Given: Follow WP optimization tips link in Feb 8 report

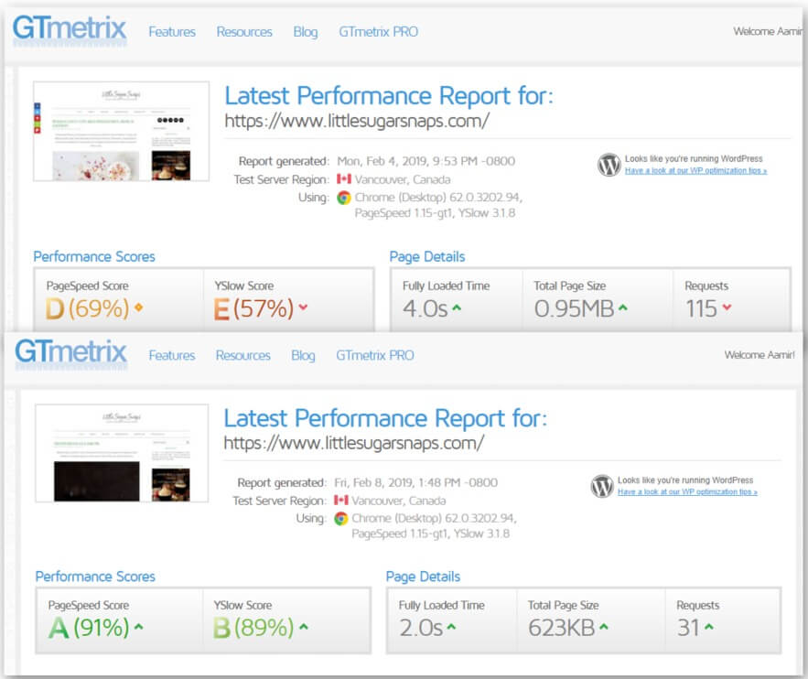Looking at the screenshot, I should [687, 492].
